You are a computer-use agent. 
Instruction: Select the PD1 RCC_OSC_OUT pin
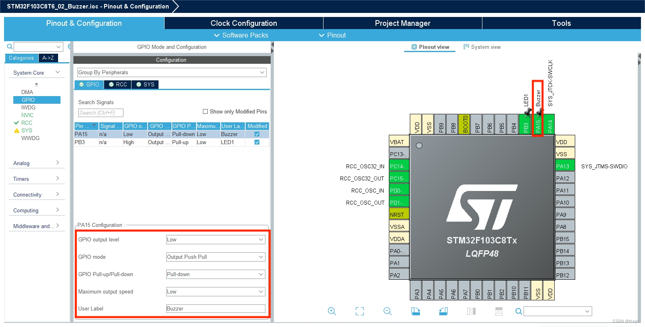[399, 202]
